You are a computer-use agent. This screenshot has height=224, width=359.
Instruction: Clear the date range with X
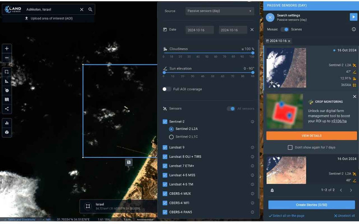point(252,30)
